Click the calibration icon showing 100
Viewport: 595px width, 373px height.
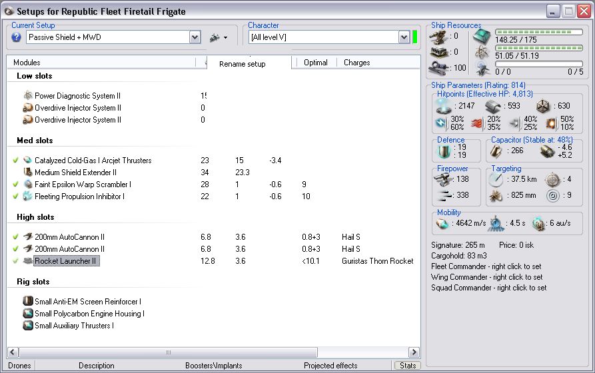[x=438, y=69]
